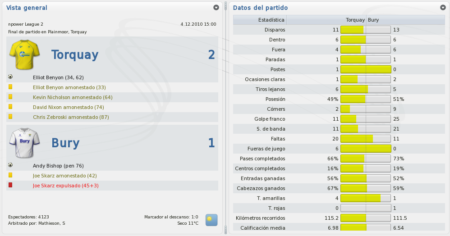Click the Bury white kit icon
This screenshot has width=450, height=236.
point(24,143)
